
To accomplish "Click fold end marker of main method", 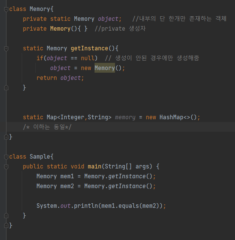I will coord(6,216).
